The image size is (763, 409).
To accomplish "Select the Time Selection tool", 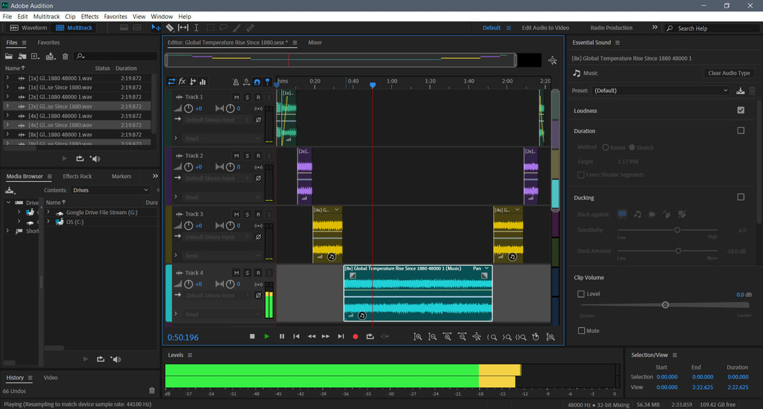I will [196, 28].
